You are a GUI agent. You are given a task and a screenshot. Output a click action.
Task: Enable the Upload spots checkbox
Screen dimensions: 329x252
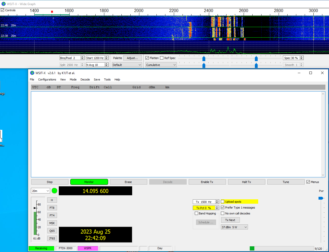pos(223,202)
